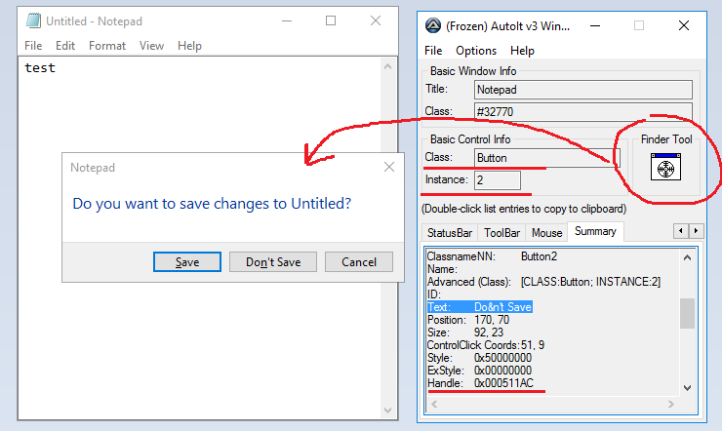Select the ID: row in summary
Screen dimensions: 722x431
point(434,294)
